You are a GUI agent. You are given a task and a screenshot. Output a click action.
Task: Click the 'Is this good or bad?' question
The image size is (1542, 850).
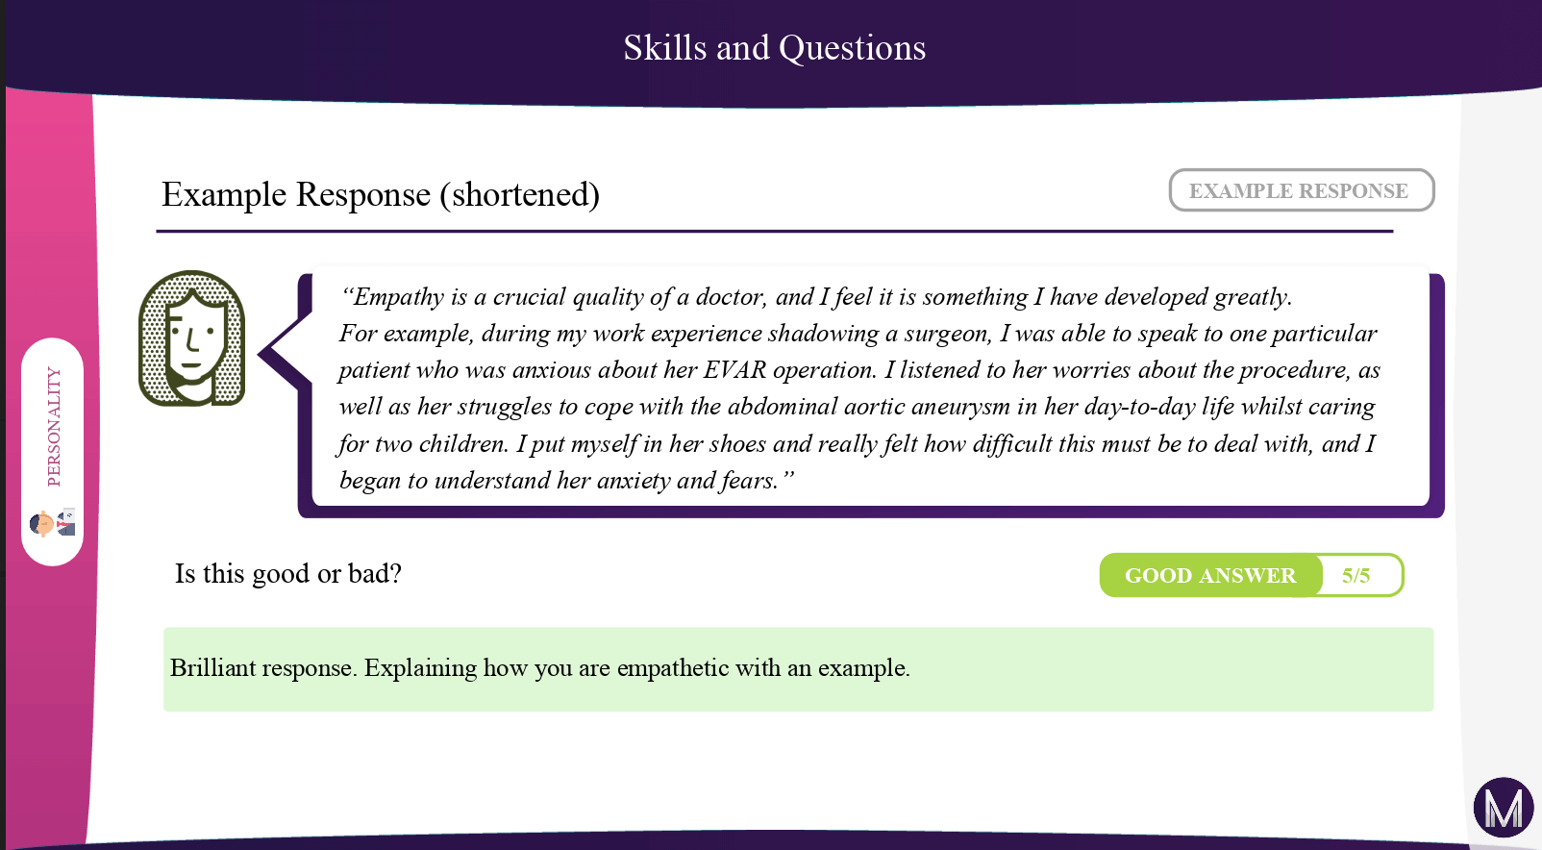288,574
